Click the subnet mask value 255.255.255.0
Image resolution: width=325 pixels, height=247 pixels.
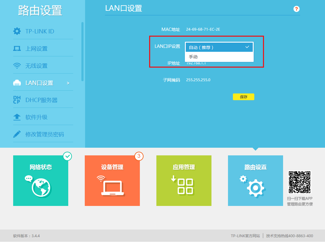(198, 80)
